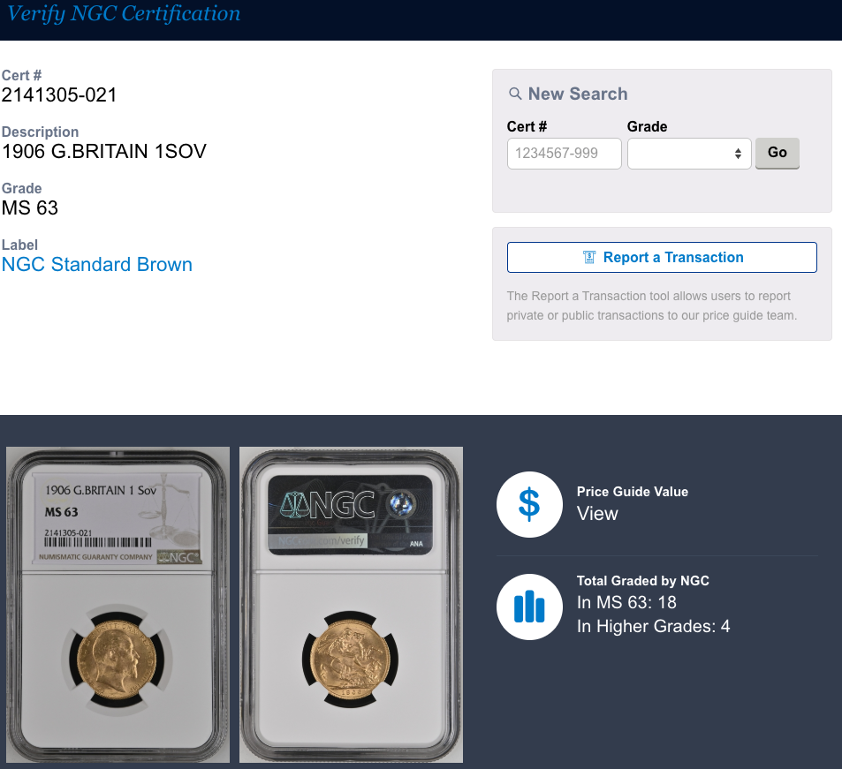Click the magnifier icon beside New Search
Image resolution: width=842 pixels, height=769 pixels.
514,94
